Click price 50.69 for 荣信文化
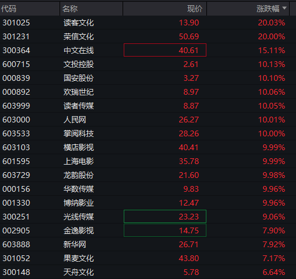Screen dimensions: 296x279 tap(189, 36)
